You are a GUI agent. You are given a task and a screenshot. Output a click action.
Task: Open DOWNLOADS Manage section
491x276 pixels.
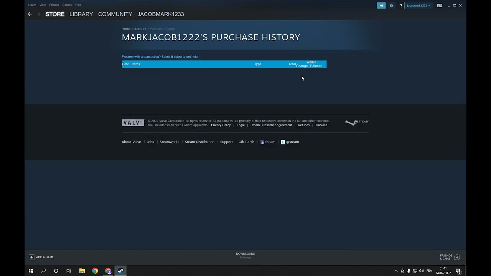tap(245, 255)
